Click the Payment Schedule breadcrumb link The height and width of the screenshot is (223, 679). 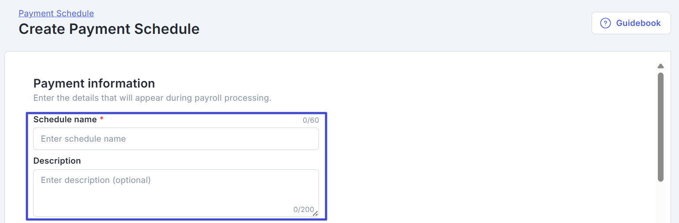[x=56, y=13]
